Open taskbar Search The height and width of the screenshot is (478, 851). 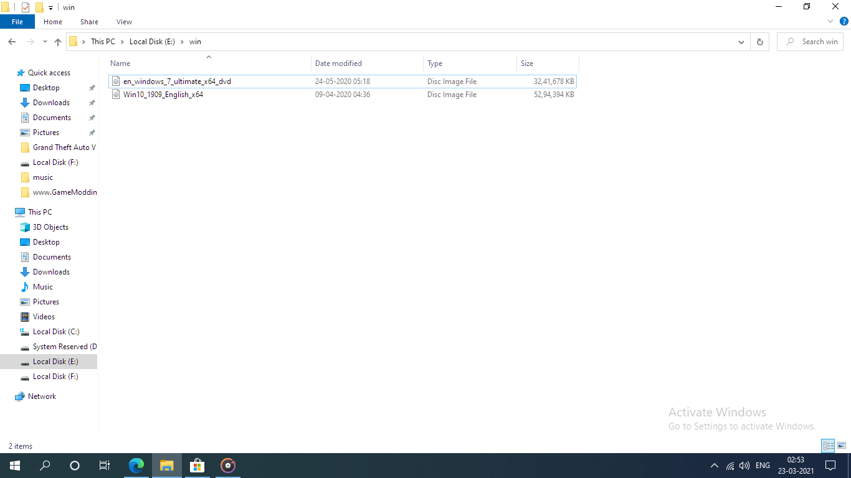coord(45,466)
